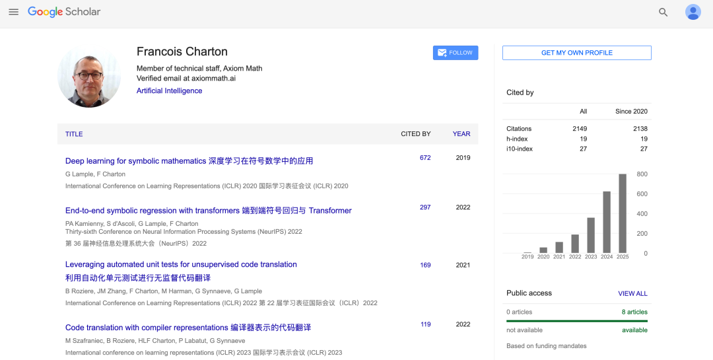The width and height of the screenshot is (713, 360).
Task: View Francois Charton's profile photo
Action: click(89, 76)
